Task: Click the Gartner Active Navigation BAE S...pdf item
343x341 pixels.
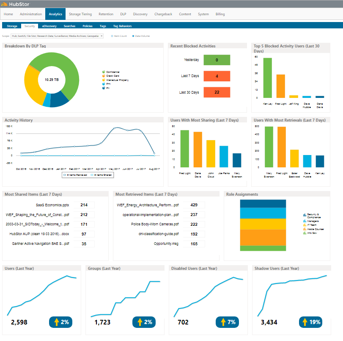Action: [x=41, y=244]
